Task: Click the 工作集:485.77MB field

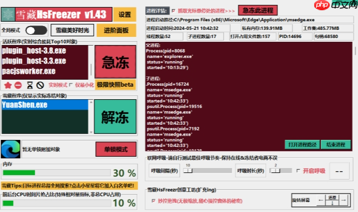Action: [x=328, y=28]
